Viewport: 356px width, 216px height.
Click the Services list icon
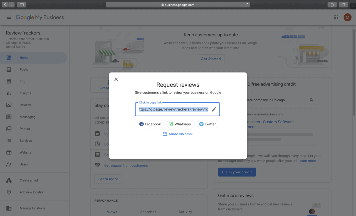[9, 141]
